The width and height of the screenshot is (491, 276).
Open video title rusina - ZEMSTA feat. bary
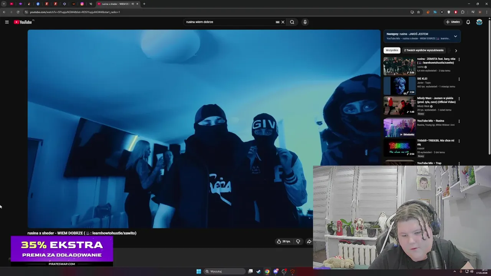pos(436,61)
